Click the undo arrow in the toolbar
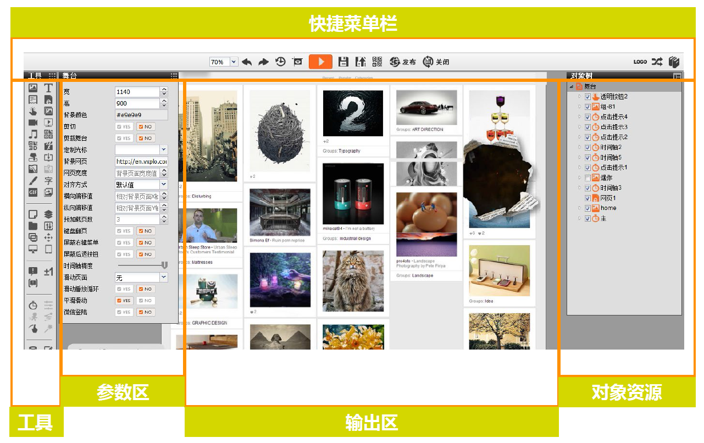 pos(247,62)
